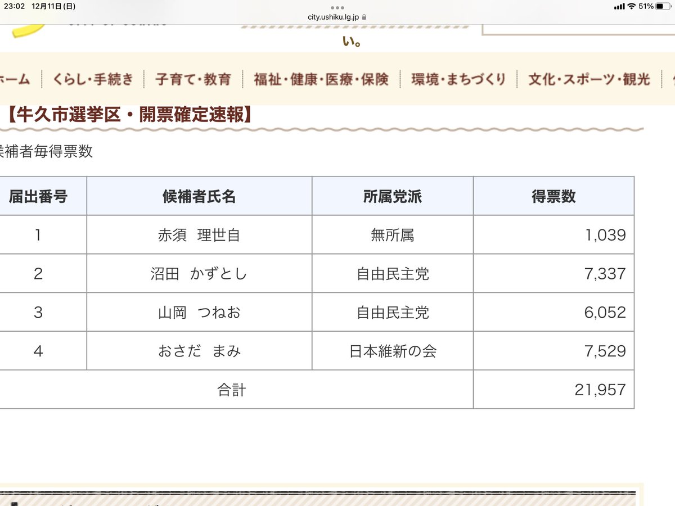The width and height of the screenshot is (675, 506).
Task: Open the 文化・スポーツ・観光 menu
Action: pos(589,79)
